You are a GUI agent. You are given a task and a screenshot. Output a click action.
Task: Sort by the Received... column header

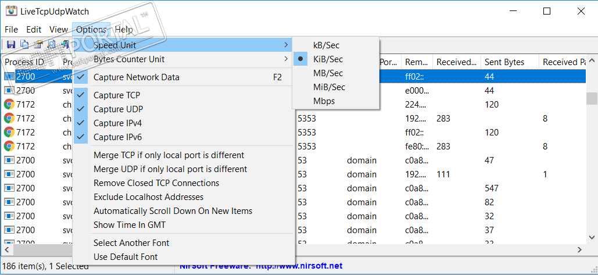[x=457, y=62]
